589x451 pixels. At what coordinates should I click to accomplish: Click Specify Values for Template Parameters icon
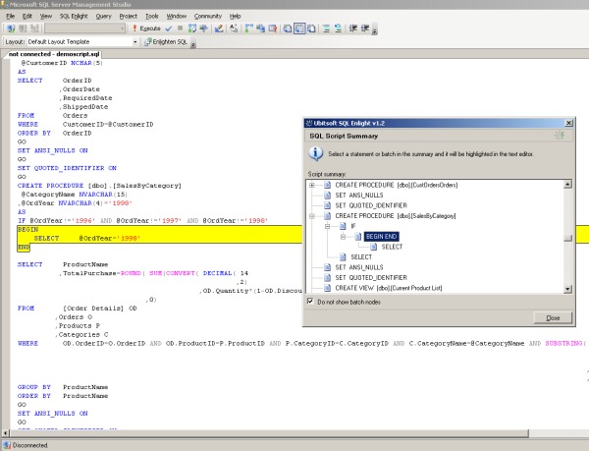pyautogui.click(x=234, y=28)
